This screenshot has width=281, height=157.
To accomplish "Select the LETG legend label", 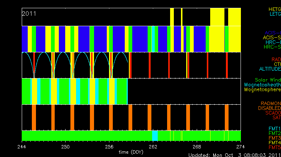I will tap(275, 14).
